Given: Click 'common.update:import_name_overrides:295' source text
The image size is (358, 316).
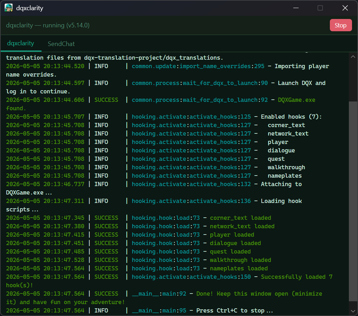Looking at the screenshot, I should click(x=198, y=66).
